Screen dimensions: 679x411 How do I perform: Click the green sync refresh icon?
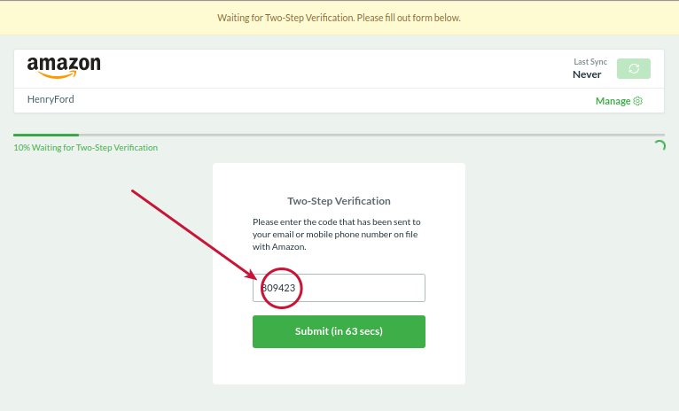point(634,68)
